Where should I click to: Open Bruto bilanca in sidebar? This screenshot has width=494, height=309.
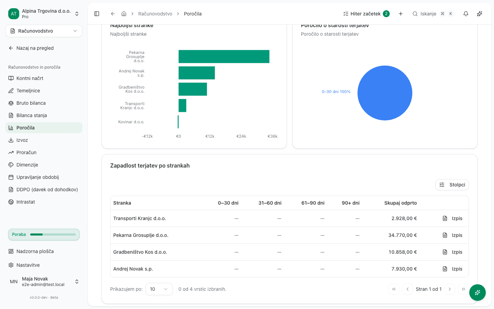pyautogui.click(x=44, y=103)
